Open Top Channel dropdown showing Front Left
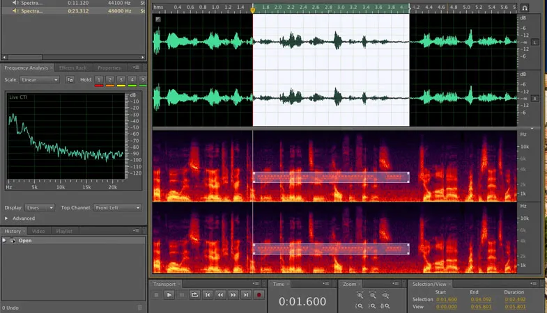547x313 pixels. (x=118, y=207)
